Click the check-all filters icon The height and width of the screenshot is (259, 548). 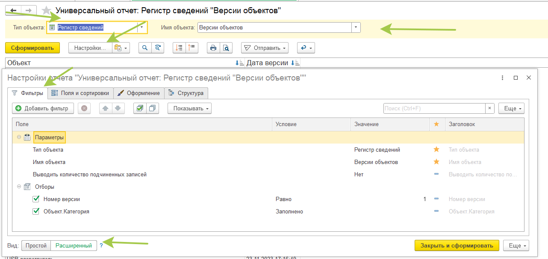tap(140, 108)
